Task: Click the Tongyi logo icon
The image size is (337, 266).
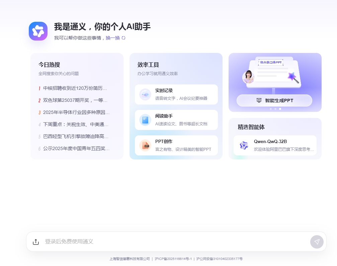Action: click(38, 31)
